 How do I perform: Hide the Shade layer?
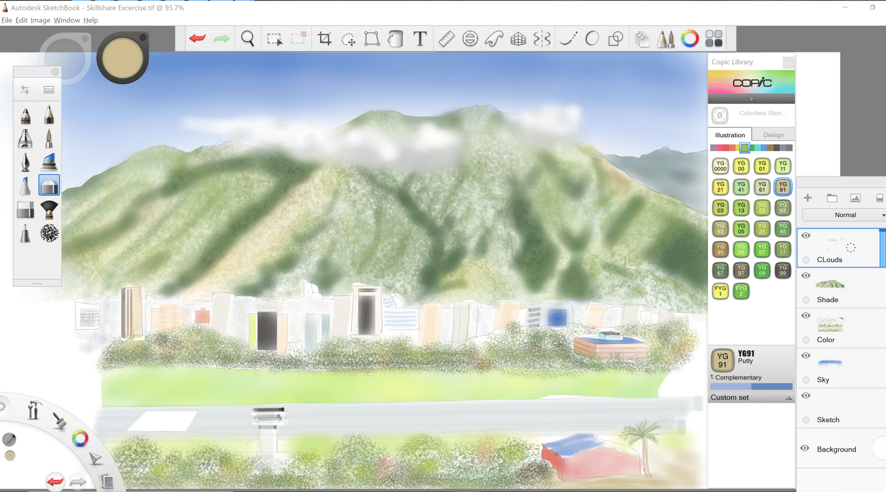click(x=806, y=276)
